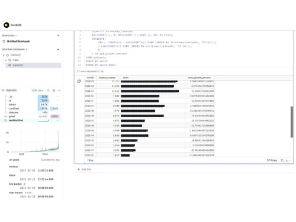The image size is (296, 222).
Task: Click the 2024-01 month cell
Action: click(x=90, y=91)
